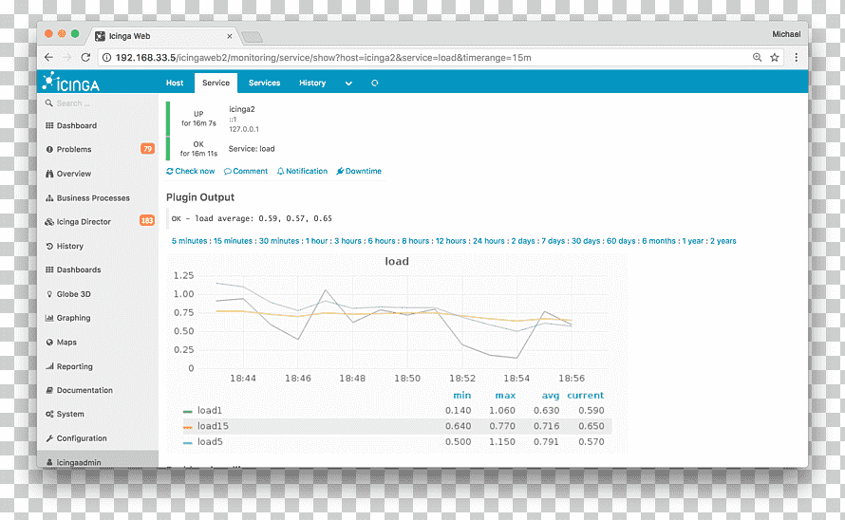
Task: Click the icinga2 host name
Action: (x=242, y=109)
